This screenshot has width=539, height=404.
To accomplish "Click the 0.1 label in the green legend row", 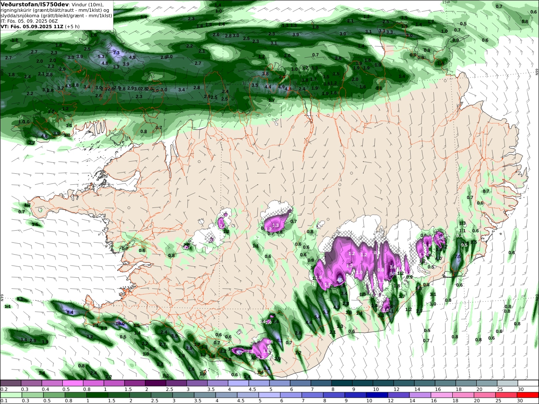I will (3, 401).
